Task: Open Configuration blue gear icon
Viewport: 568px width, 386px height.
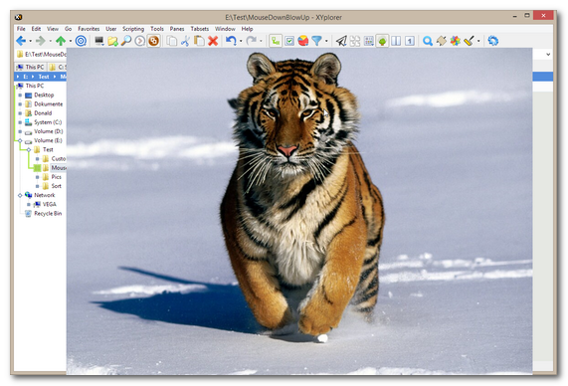Action: pyautogui.click(x=493, y=41)
